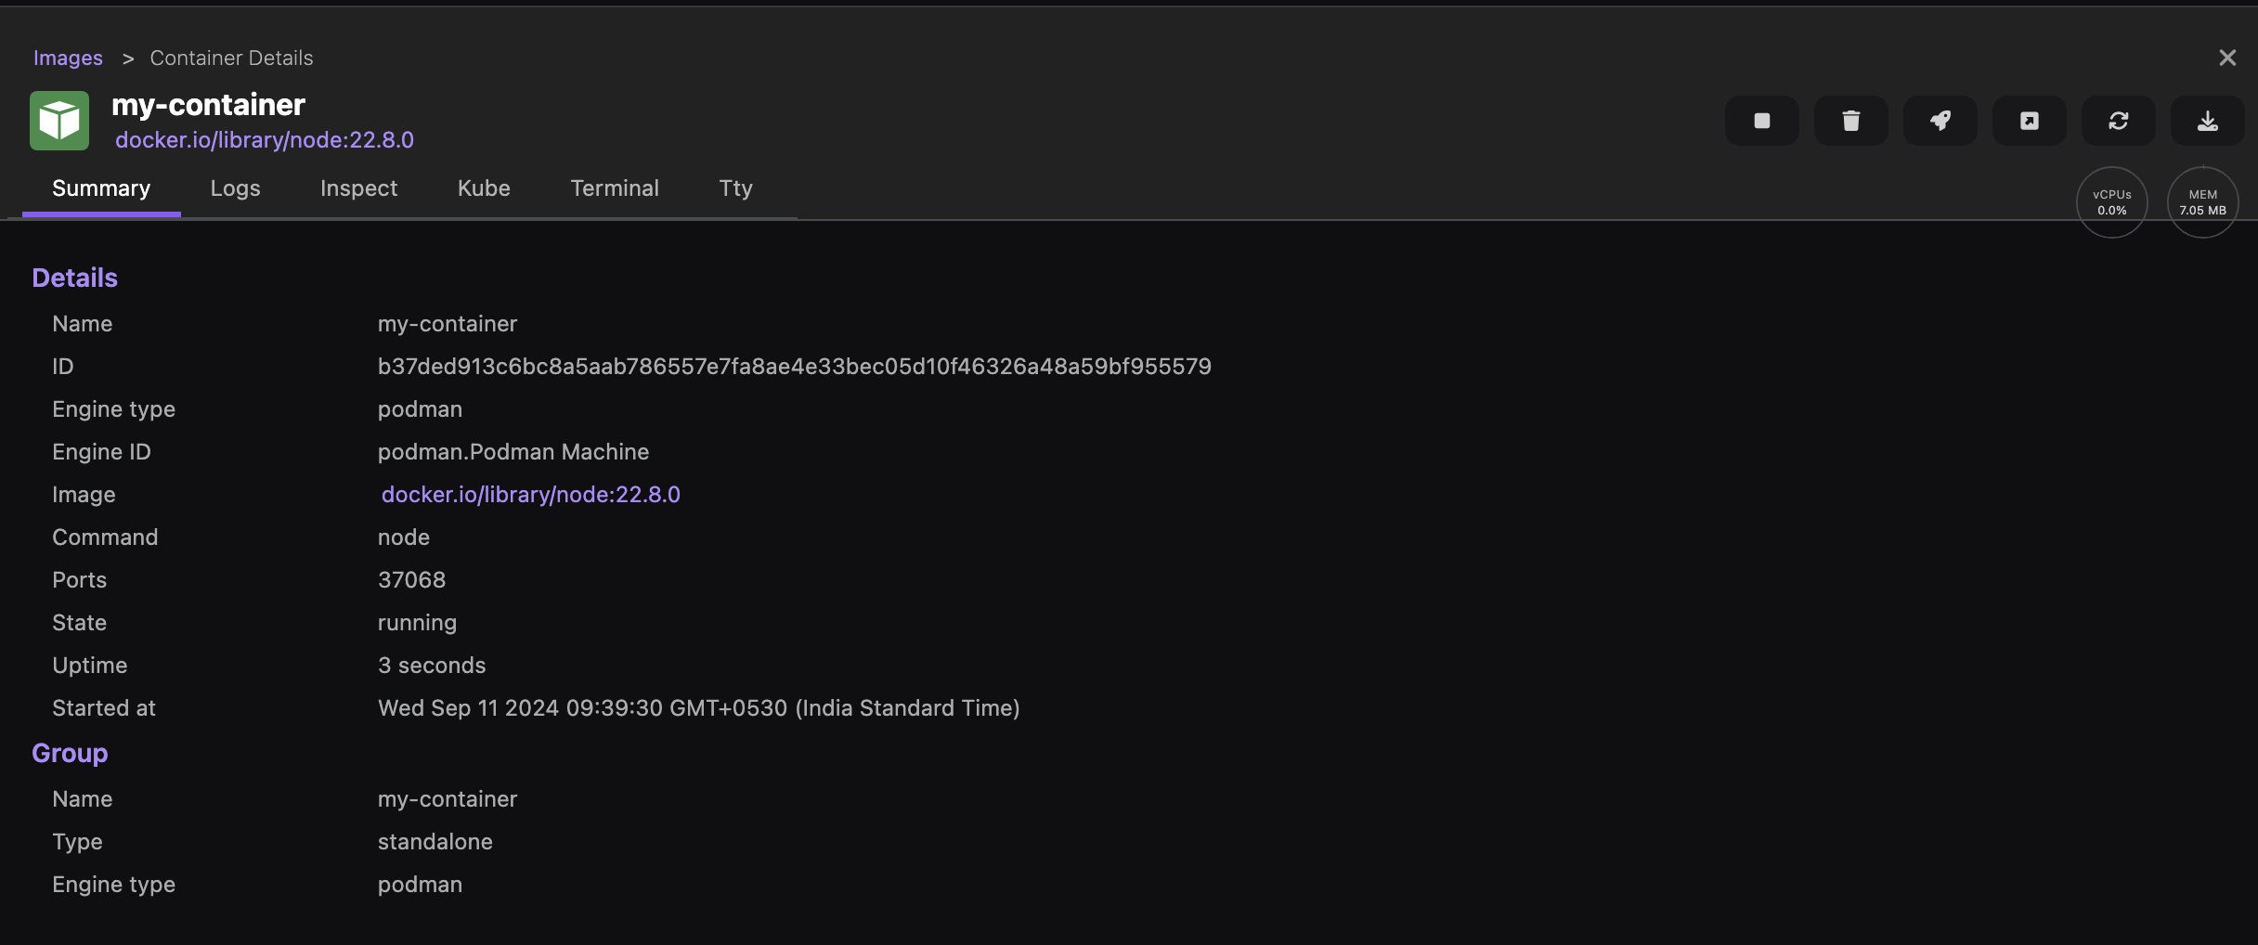Click the node image link under container name

tap(265, 139)
